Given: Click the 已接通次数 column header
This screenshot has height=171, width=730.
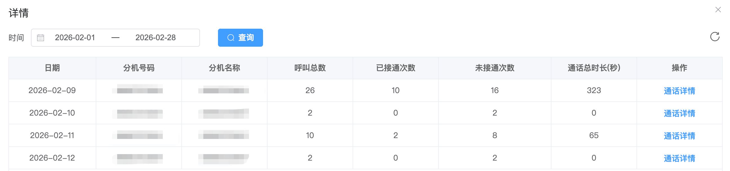Looking at the screenshot, I should (395, 68).
